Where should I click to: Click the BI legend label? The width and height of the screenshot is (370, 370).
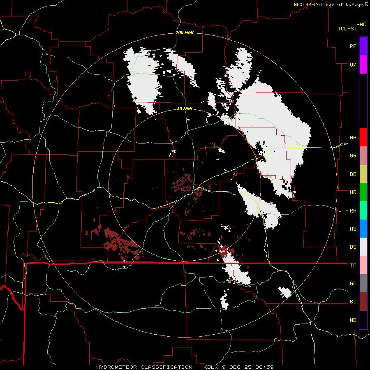pyautogui.click(x=353, y=302)
